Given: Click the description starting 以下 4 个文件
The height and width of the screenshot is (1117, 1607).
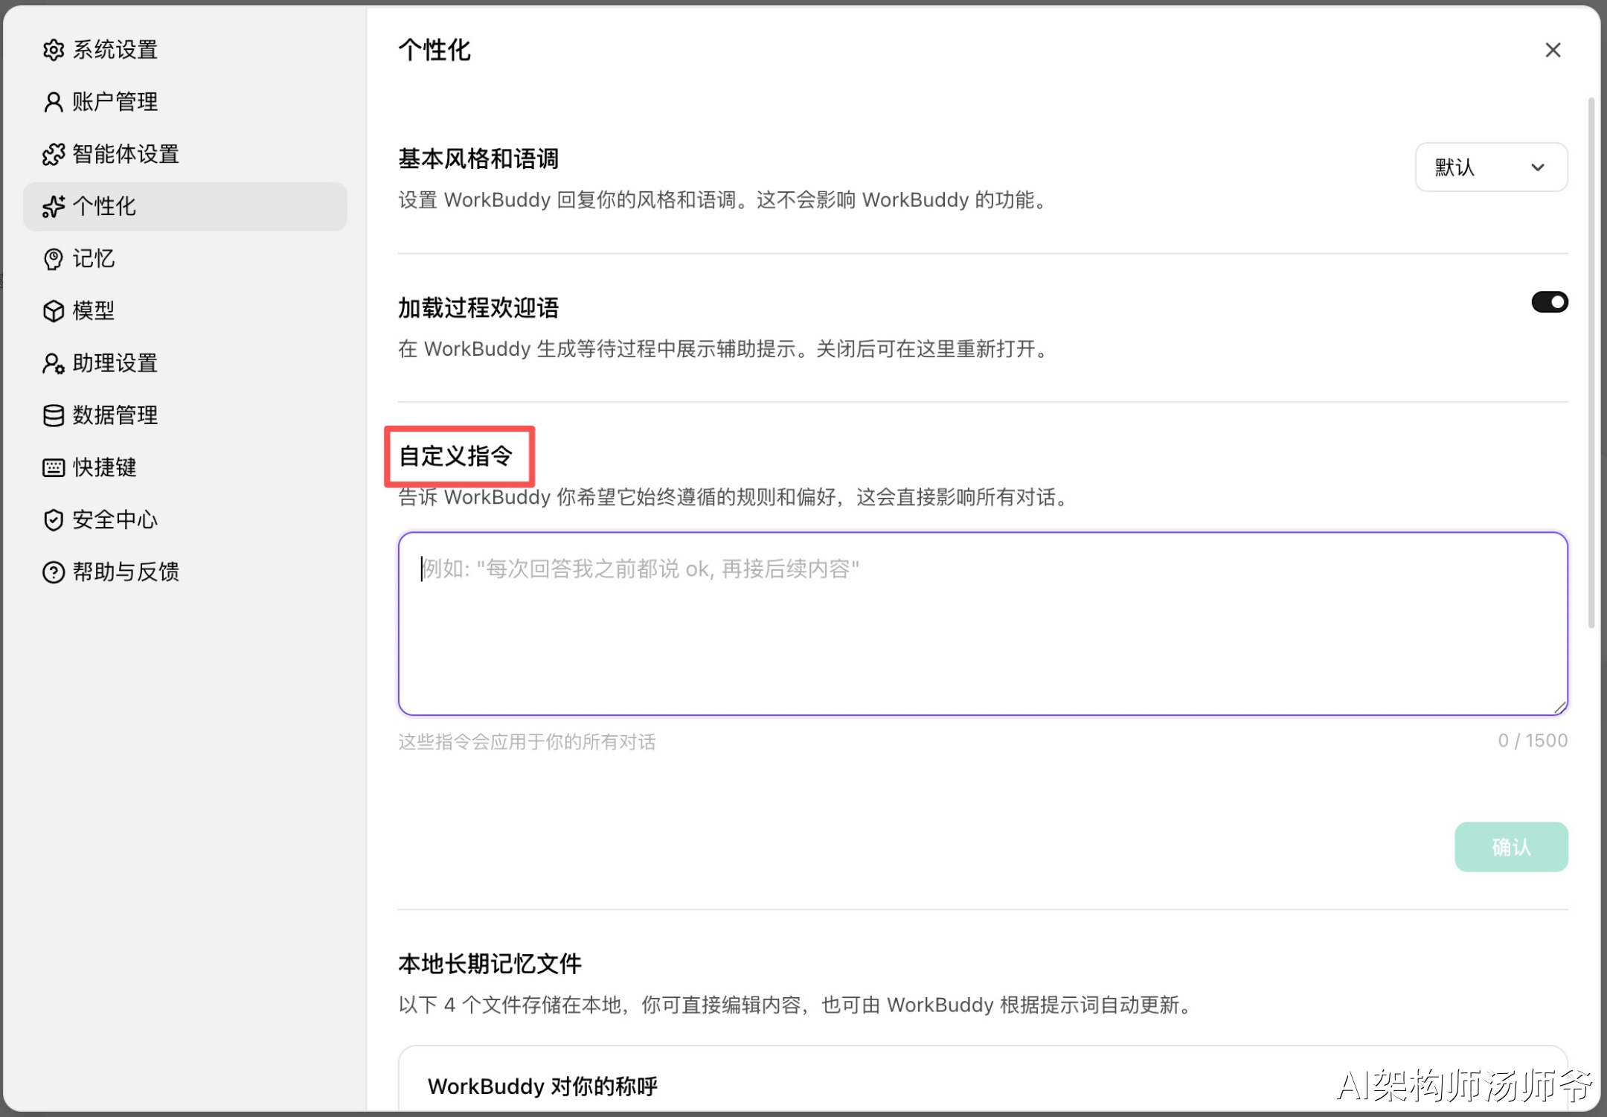Looking at the screenshot, I should 797,1005.
